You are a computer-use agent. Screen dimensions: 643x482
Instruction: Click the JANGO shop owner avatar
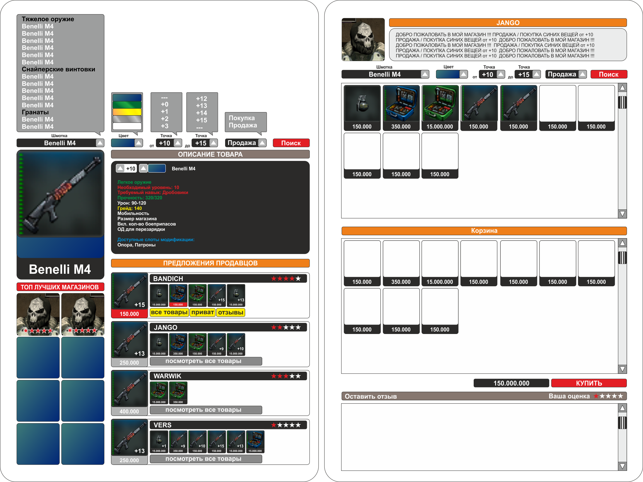click(x=363, y=40)
